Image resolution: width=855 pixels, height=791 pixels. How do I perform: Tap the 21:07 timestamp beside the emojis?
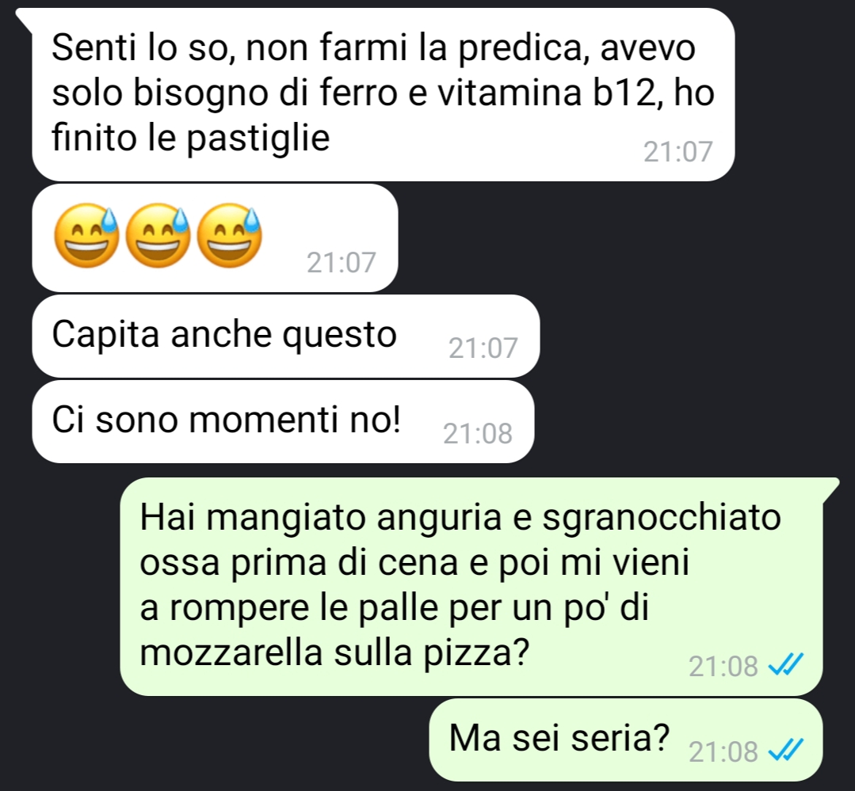342,263
